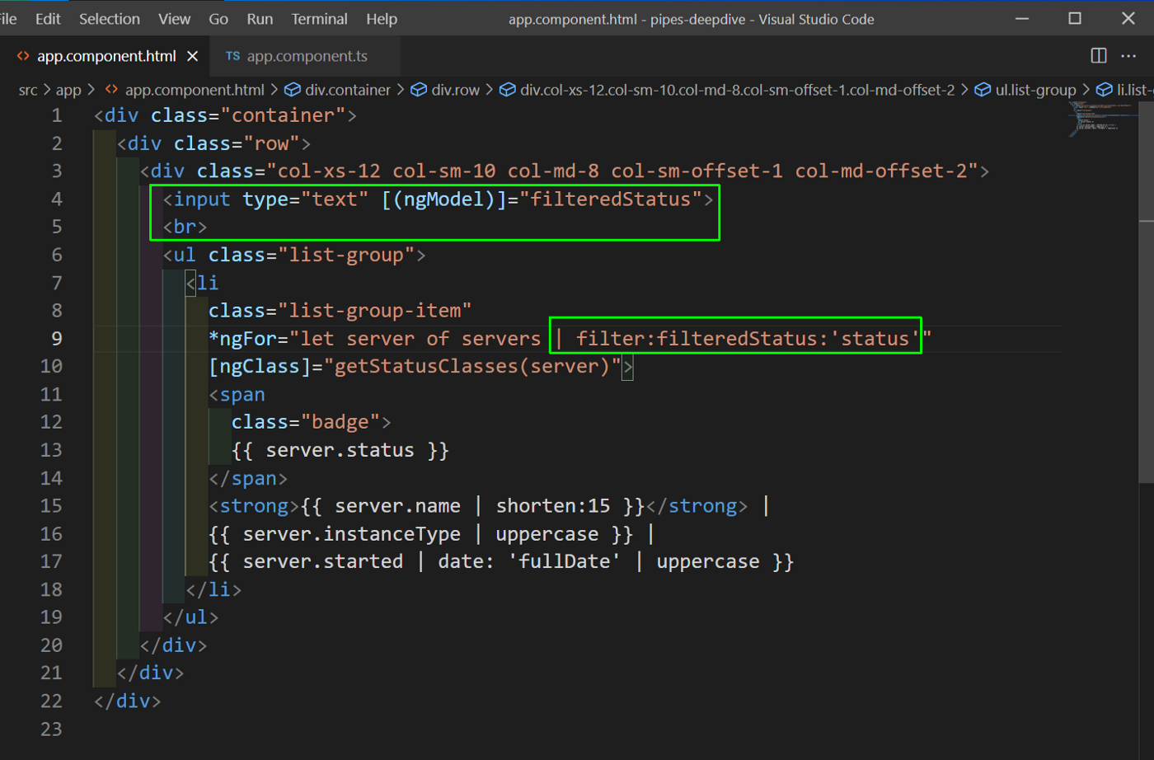Open the View menu
This screenshot has width=1154, height=760.
[x=174, y=19]
